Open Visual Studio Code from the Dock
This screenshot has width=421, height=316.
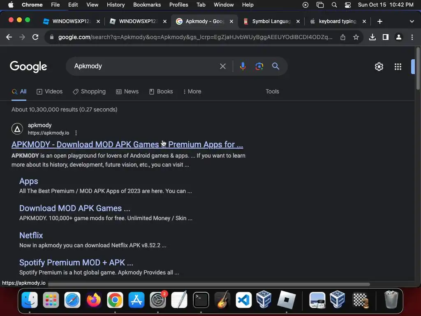click(243, 300)
